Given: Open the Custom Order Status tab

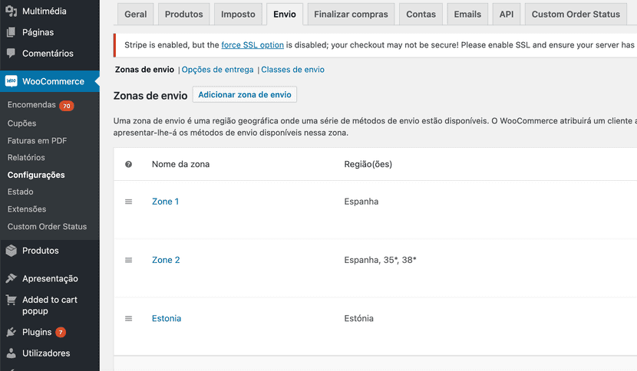Looking at the screenshot, I should [x=575, y=15].
